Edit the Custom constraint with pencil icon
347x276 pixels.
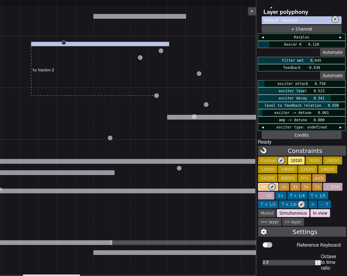click(281, 161)
